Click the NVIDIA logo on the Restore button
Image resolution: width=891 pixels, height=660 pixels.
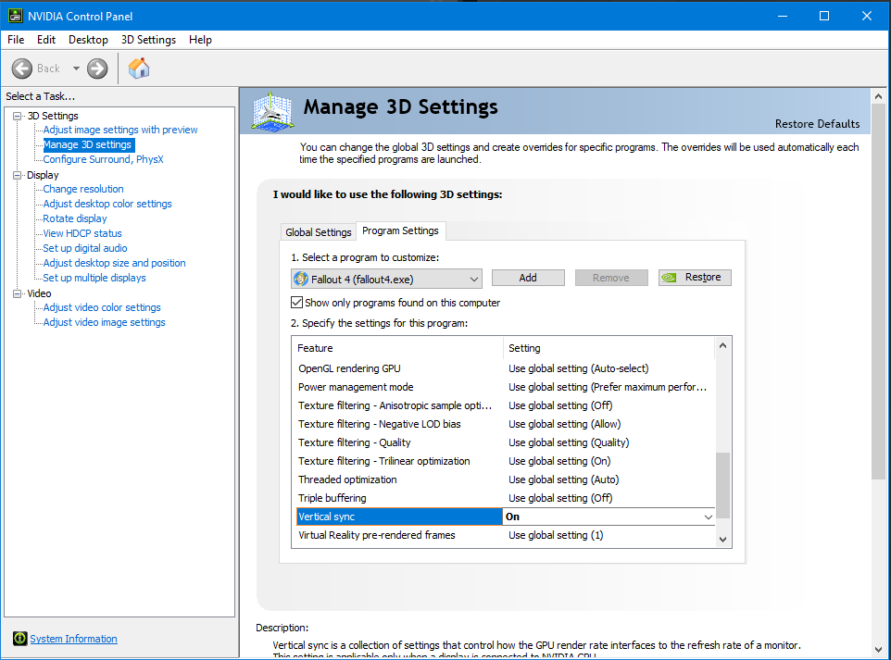pyautogui.click(x=671, y=278)
